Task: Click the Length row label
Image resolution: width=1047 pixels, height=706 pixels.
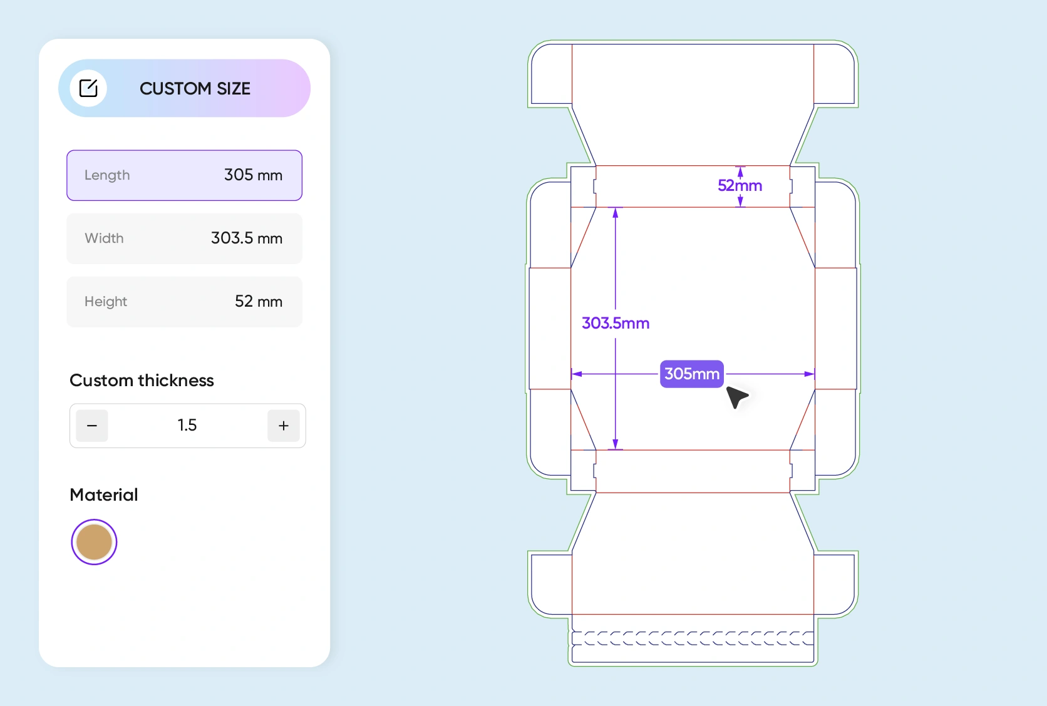Action: (106, 175)
